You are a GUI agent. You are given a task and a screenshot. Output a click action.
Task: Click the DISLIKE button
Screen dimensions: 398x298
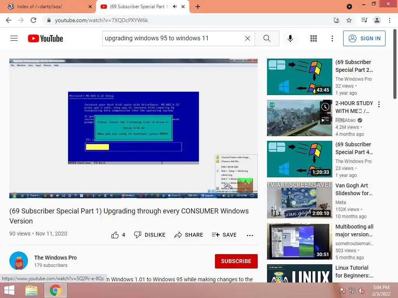click(x=150, y=235)
